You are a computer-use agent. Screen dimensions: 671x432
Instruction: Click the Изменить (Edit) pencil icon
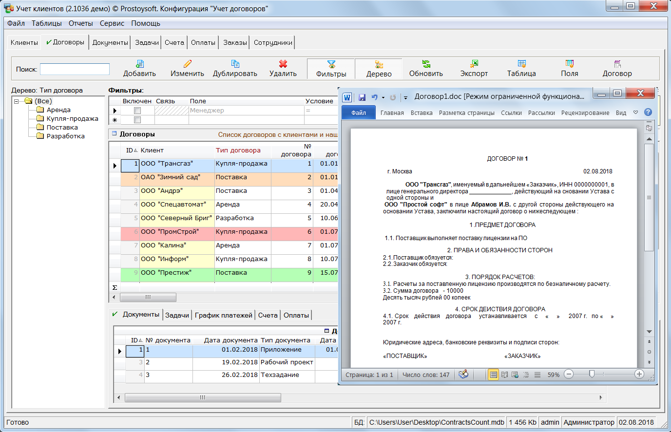click(187, 64)
